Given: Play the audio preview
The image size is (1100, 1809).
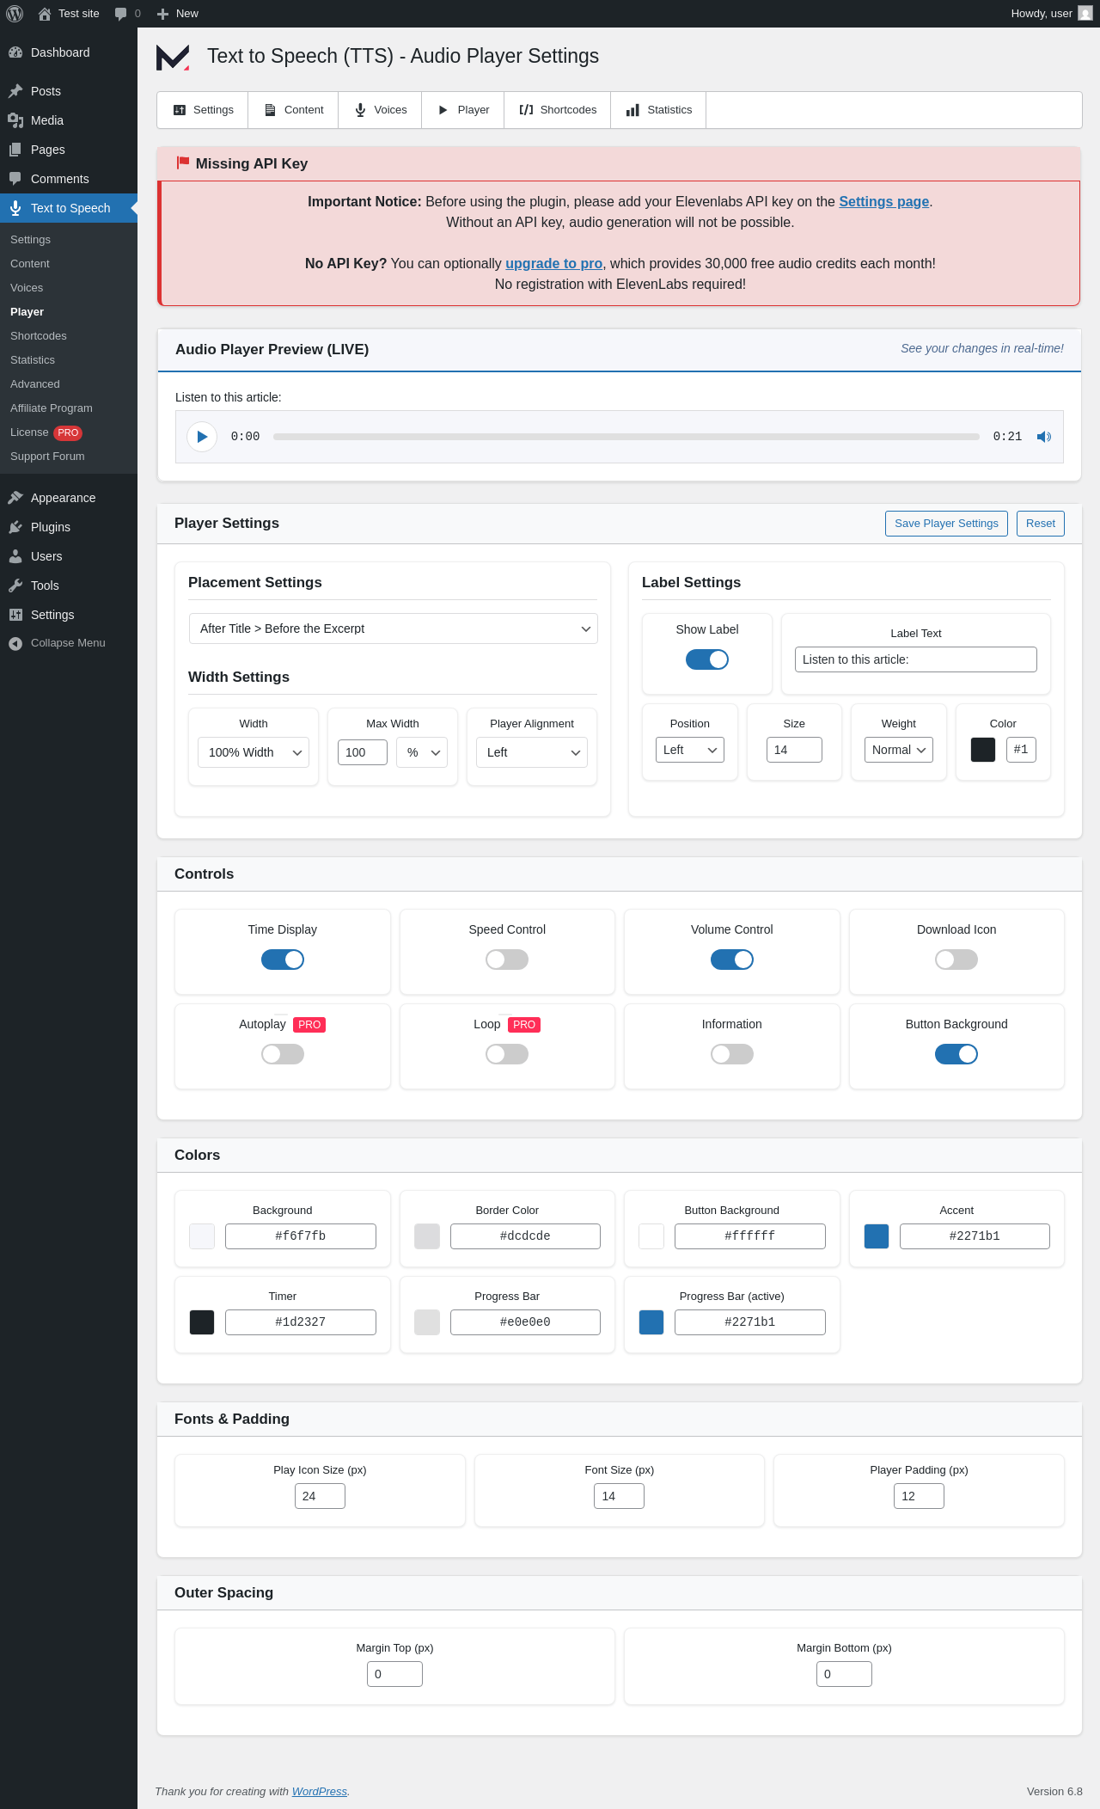Looking at the screenshot, I should point(202,437).
